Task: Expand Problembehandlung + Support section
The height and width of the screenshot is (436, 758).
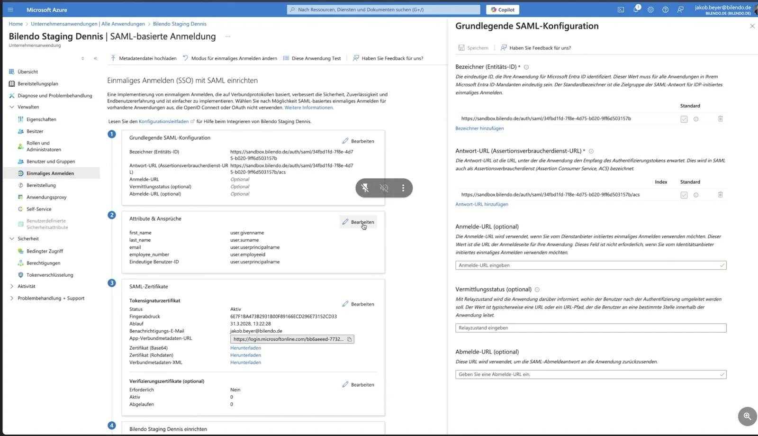Action: [x=12, y=298]
